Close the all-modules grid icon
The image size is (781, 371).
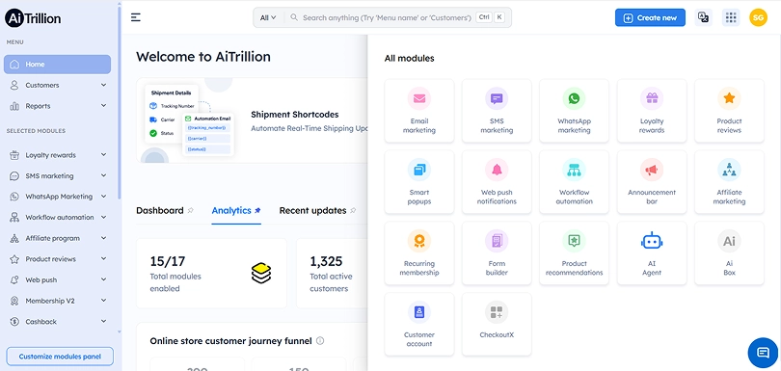[x=731, y=17]
